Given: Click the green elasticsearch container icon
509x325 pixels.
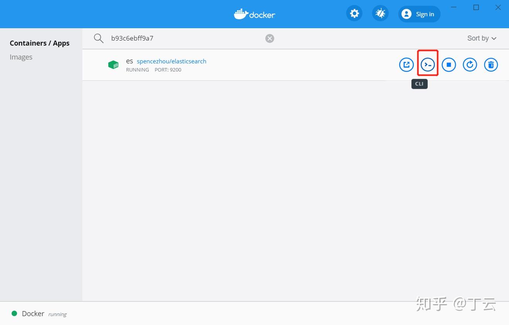Looking at the screenshot, I should coord(113,65).
